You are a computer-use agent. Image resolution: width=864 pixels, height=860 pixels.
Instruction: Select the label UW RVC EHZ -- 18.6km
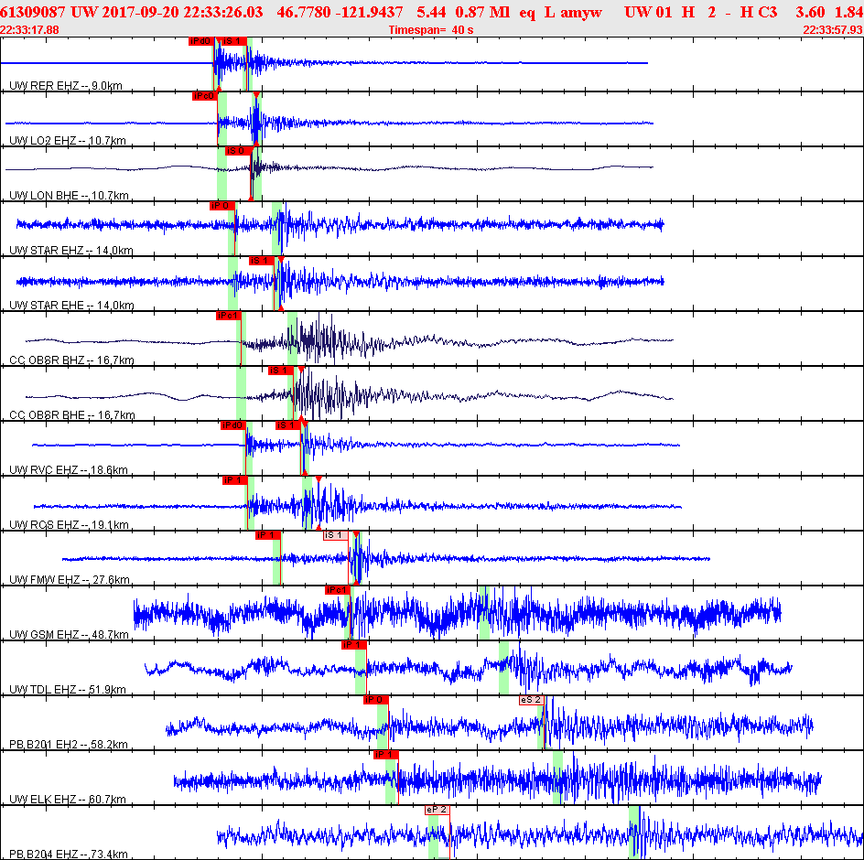[69, 469]
